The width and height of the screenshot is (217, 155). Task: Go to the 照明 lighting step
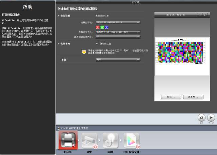pos(111,140)
